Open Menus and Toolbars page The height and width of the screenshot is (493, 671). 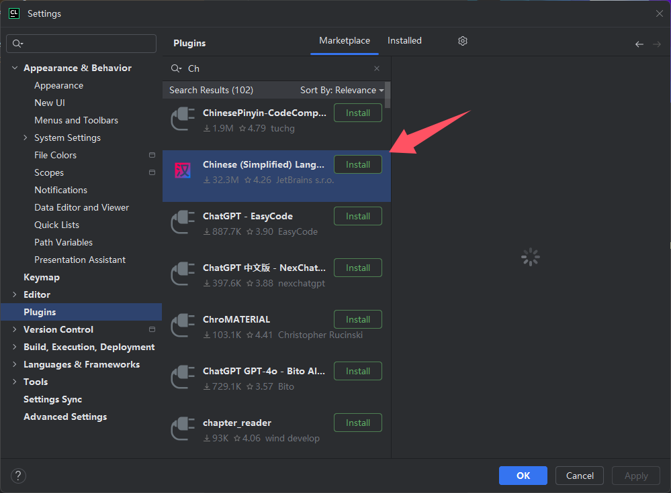point(76,121)
